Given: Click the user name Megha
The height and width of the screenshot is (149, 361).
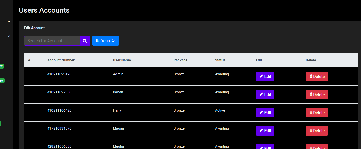Looking at the screenshot, I should click(119, 146).
